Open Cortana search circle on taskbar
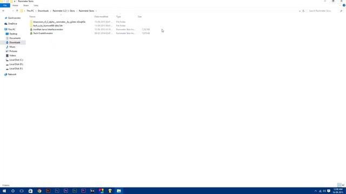 pos(13,191)
